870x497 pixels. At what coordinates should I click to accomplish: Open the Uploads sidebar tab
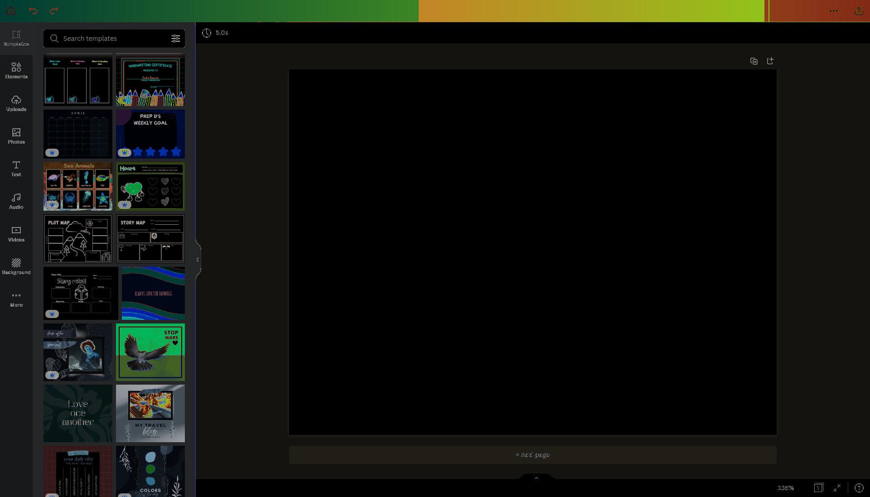point(16,104)
